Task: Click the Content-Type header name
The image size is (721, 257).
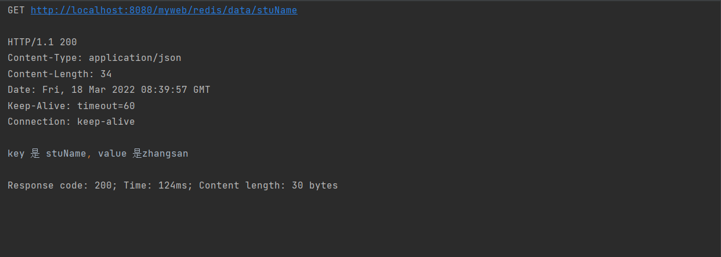Action: click(39, 58)
